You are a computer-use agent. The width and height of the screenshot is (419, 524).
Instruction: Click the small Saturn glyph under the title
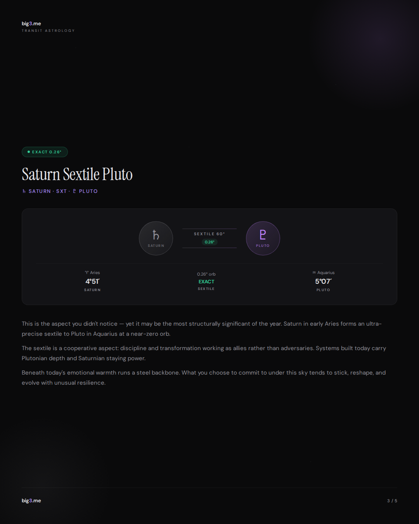click(24, 191)
